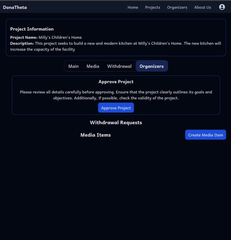The height and width of the screenshot is (240, 231).
Task: Open Organizers in the top navigation bar
Action: point(177,8)
